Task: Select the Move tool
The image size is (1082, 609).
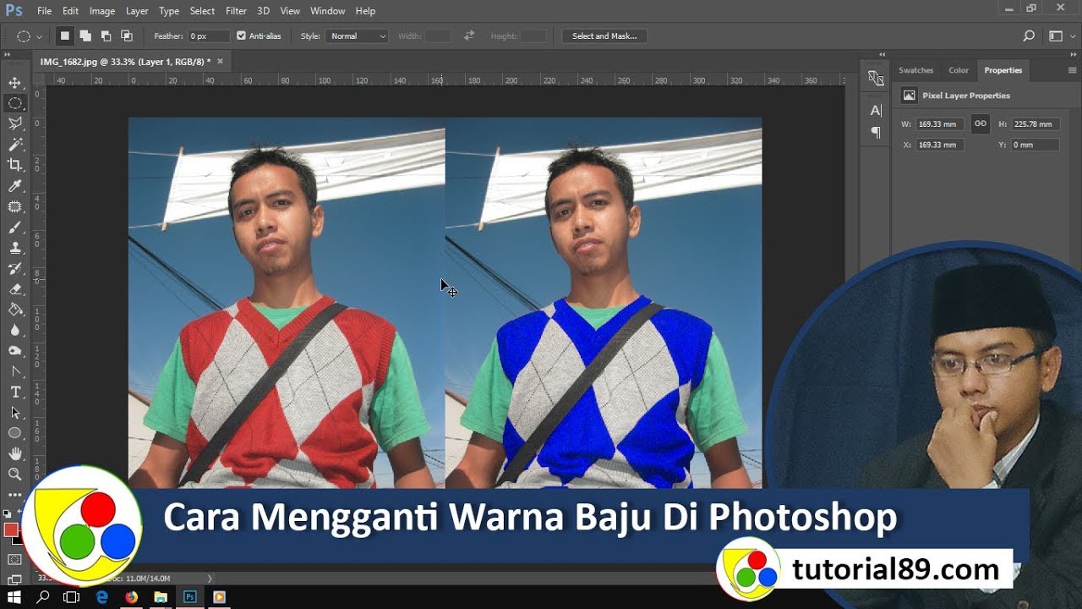Action: point(15,82)
